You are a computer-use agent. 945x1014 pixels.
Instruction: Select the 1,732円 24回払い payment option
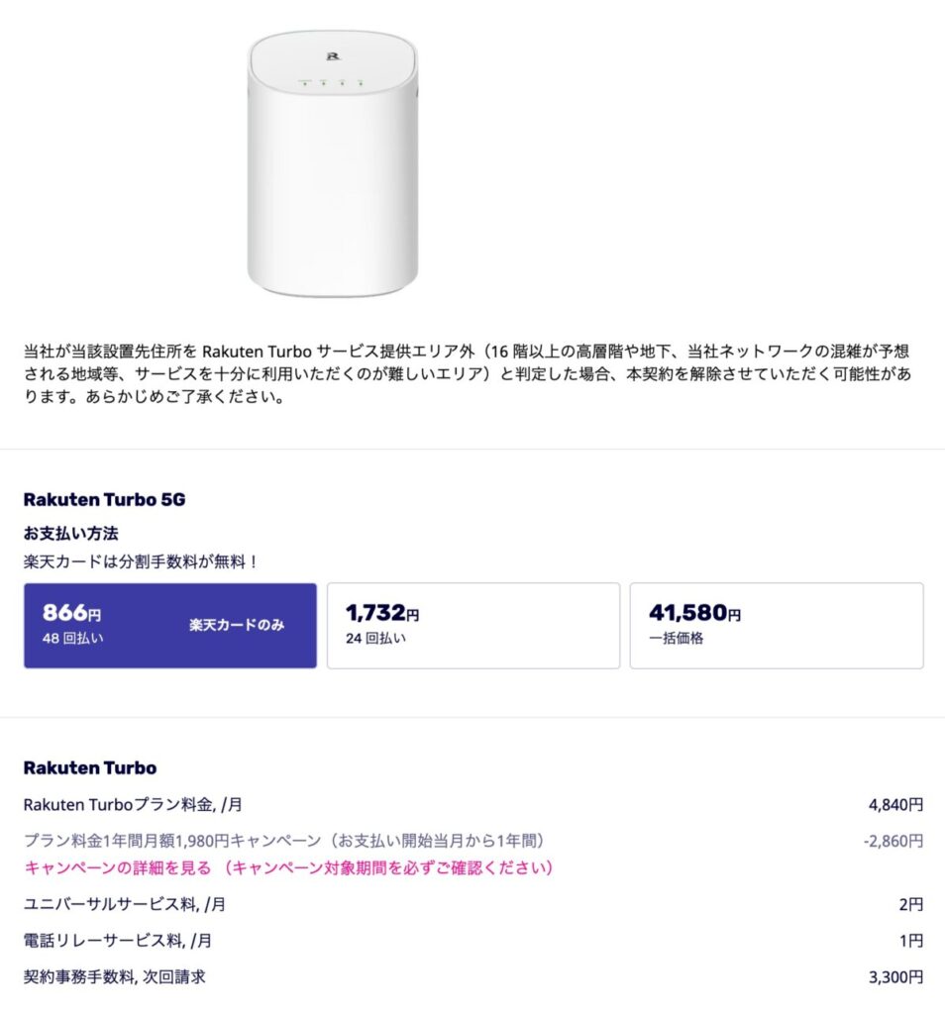473,626
